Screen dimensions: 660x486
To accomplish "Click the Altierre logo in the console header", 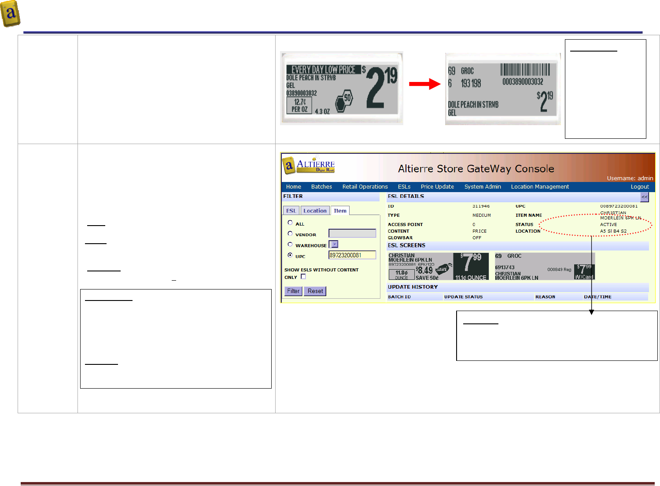I will 309,165.
